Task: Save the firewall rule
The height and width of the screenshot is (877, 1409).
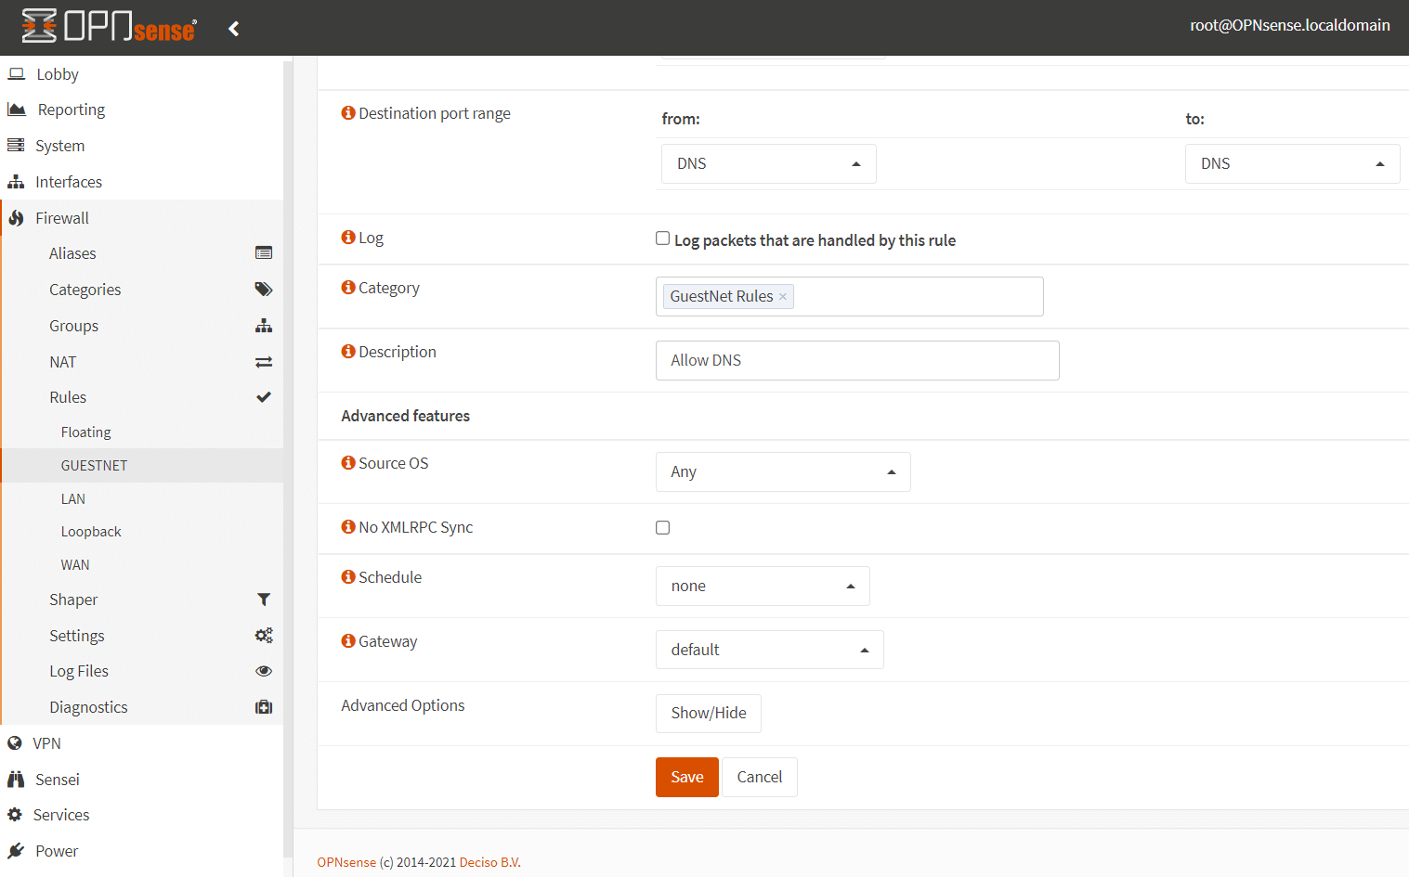Action: 686,777
